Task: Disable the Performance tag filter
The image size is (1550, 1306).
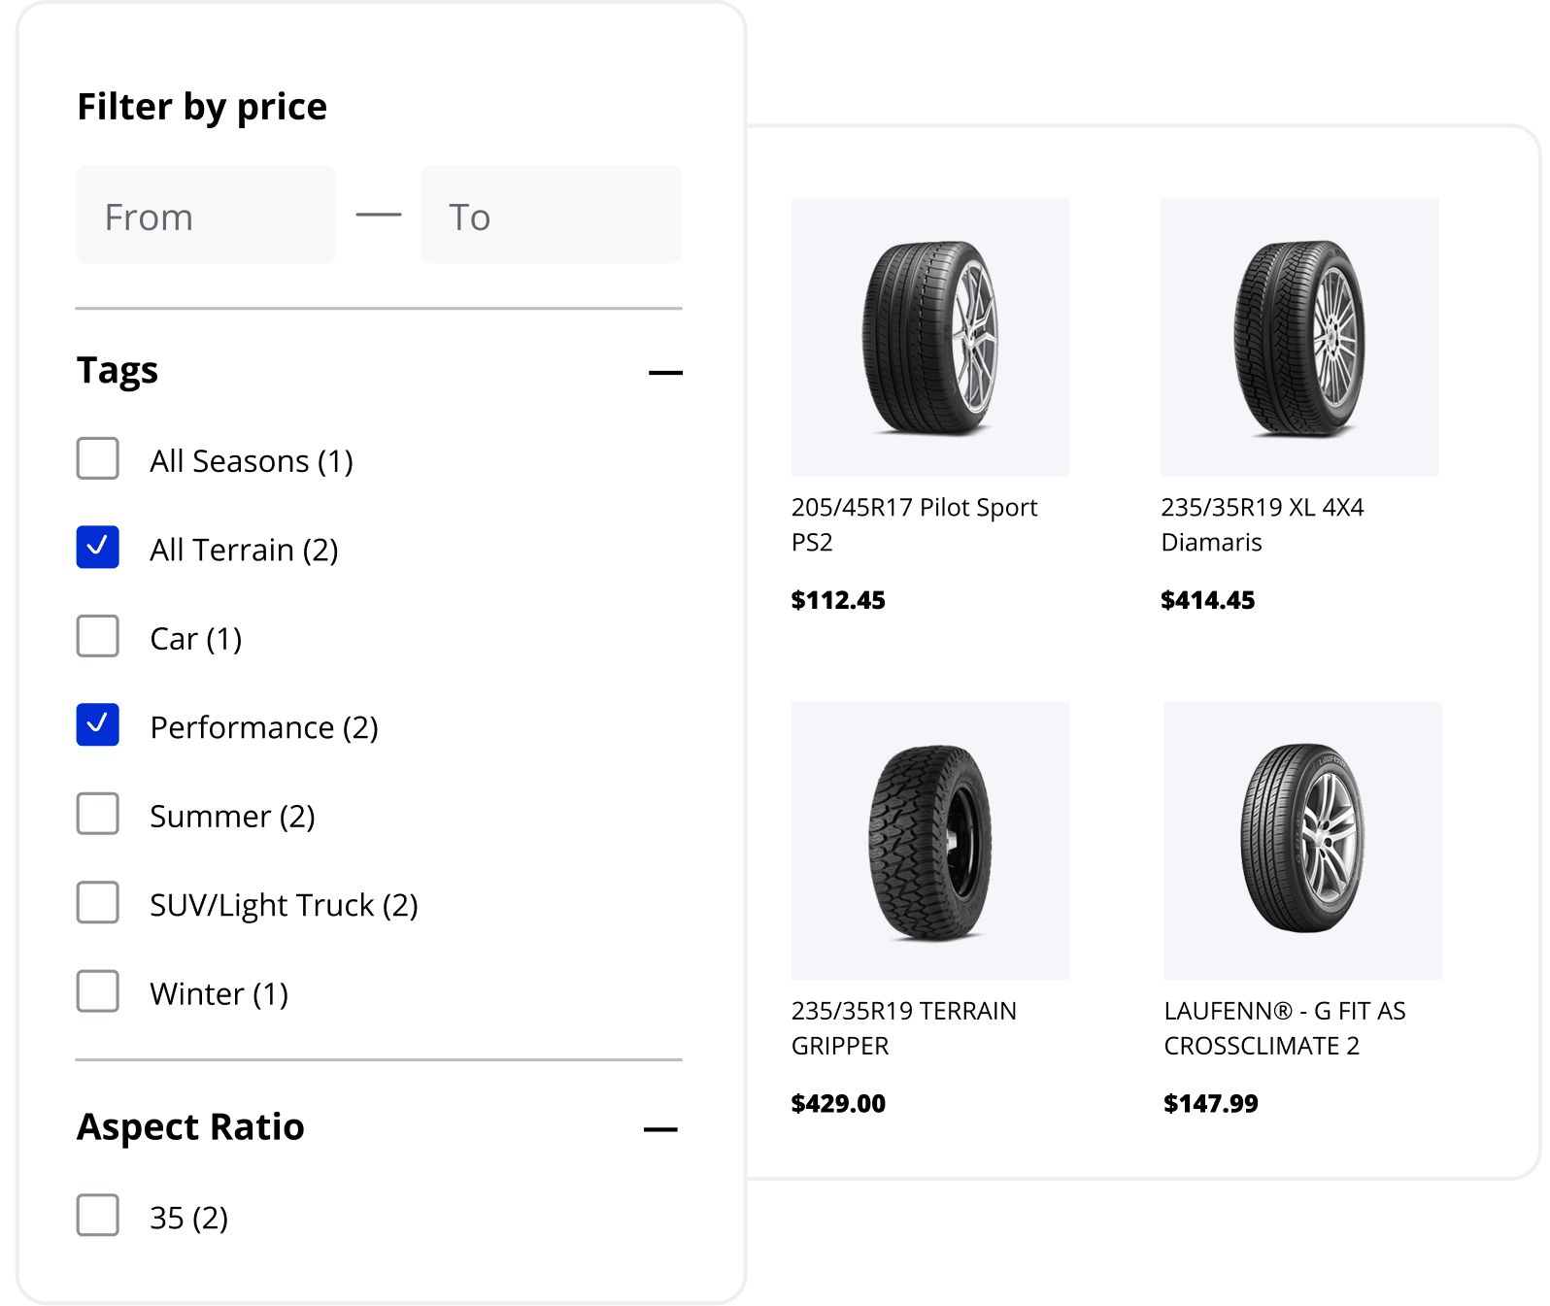Action: click(98, 725)
